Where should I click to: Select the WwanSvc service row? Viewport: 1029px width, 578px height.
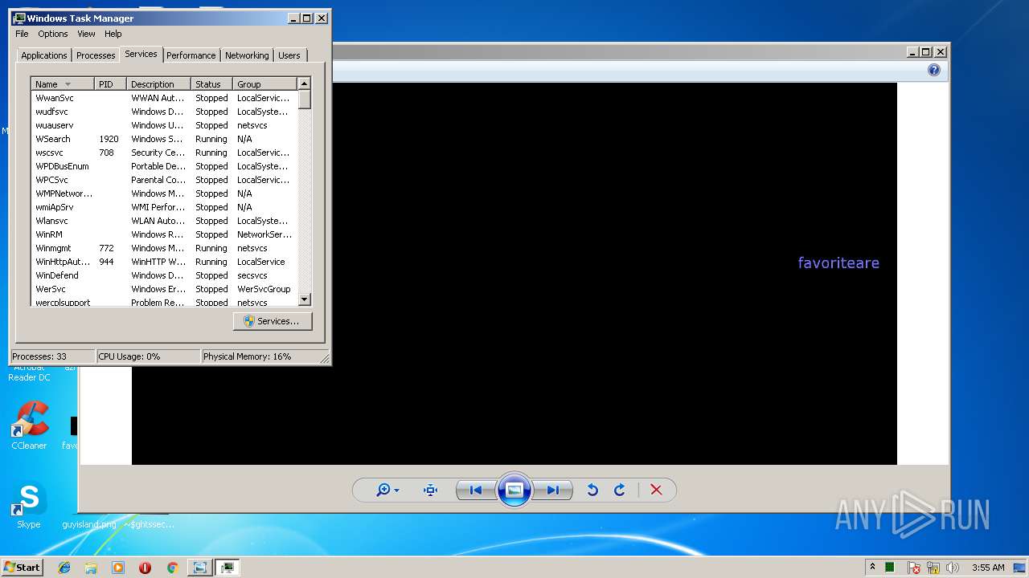click(164, 98)
